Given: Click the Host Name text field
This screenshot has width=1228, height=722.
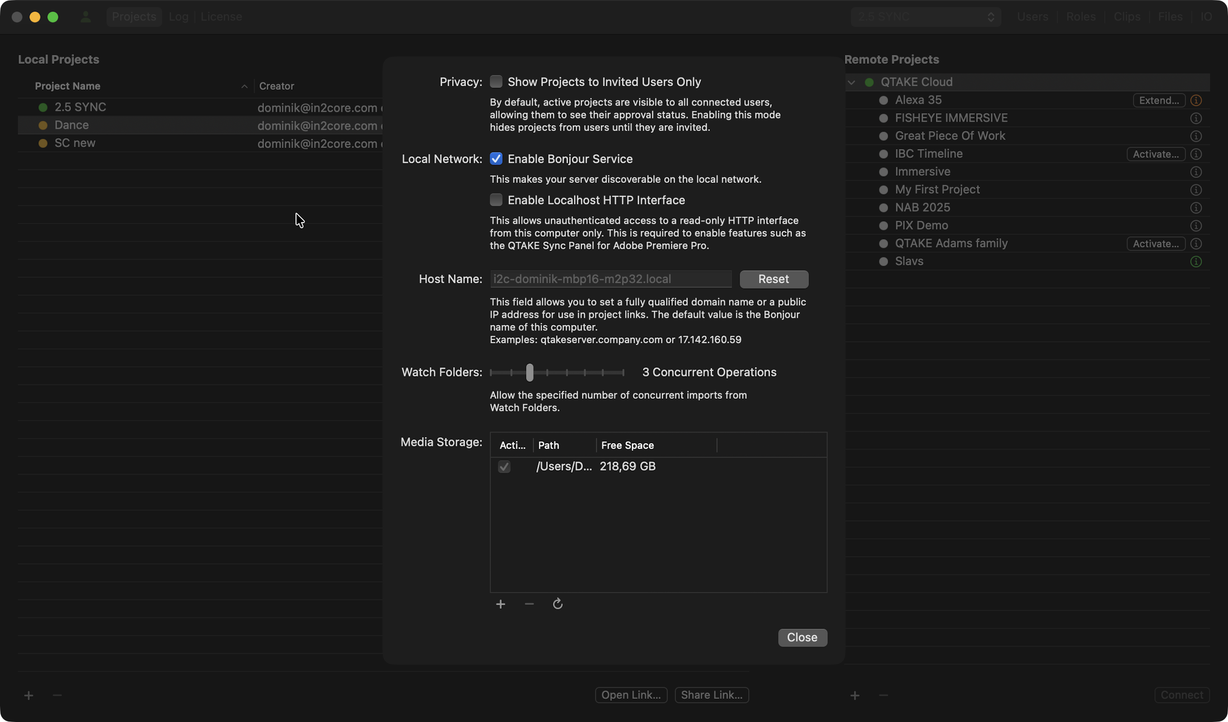Looking at the screenshot, I should 610,279.
